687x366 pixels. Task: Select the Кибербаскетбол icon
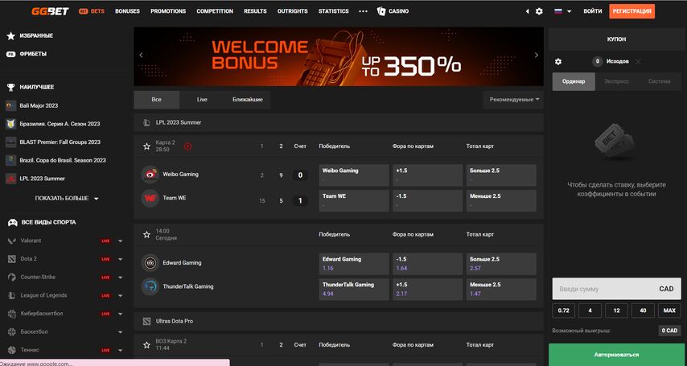(x=12, y=314)
